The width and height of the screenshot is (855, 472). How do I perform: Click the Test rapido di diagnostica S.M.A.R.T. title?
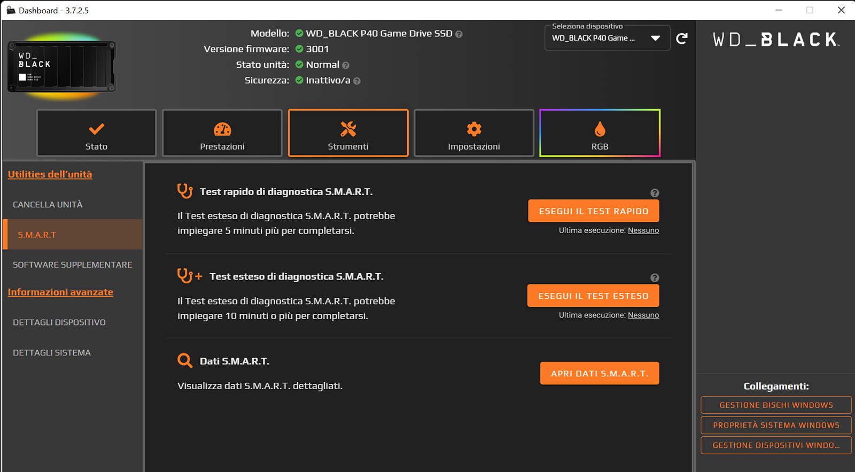(x=286, y=192)
